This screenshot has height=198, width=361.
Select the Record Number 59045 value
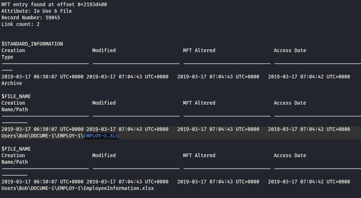(53, 18)
